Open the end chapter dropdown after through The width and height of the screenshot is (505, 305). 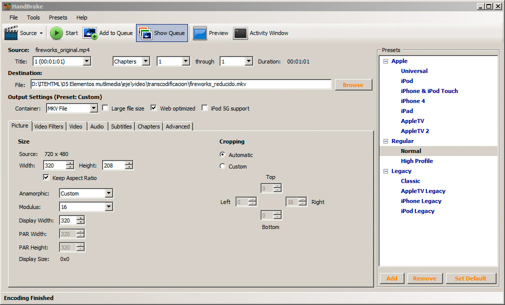click(x=248, y=61)
